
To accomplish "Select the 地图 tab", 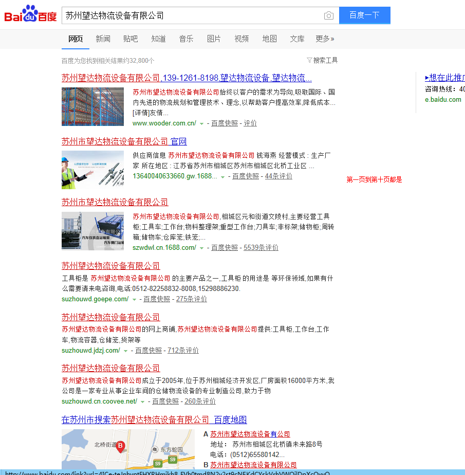I will 269,39.
